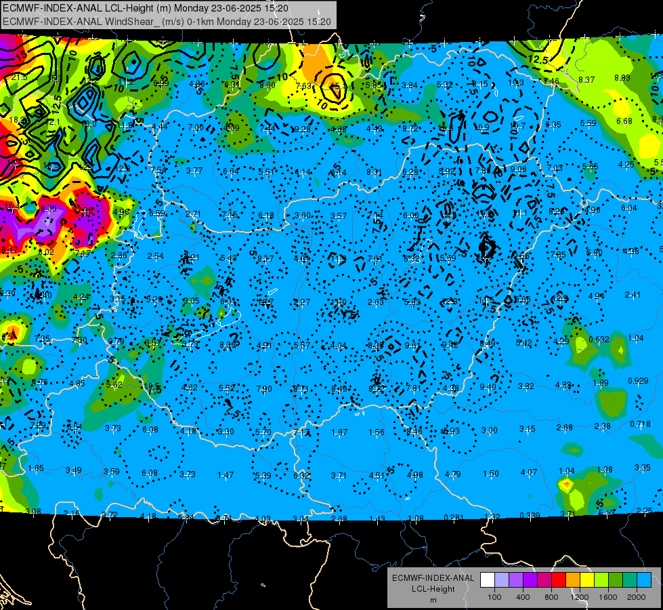Click the white legend color swatch
Viewport: 663px width, 610px height.
tap(487, 580)
